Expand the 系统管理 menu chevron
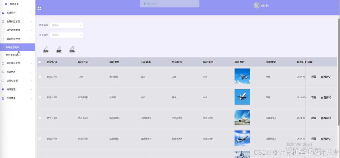The image size is (340, 158). point(31,72)
